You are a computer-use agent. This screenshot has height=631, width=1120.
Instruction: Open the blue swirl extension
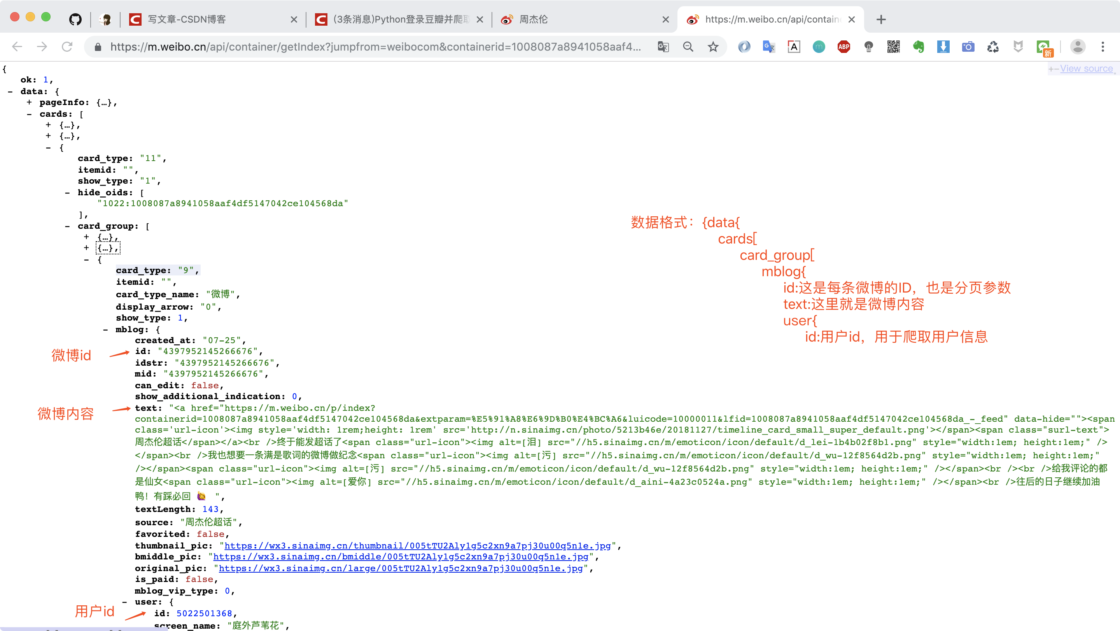744,47
